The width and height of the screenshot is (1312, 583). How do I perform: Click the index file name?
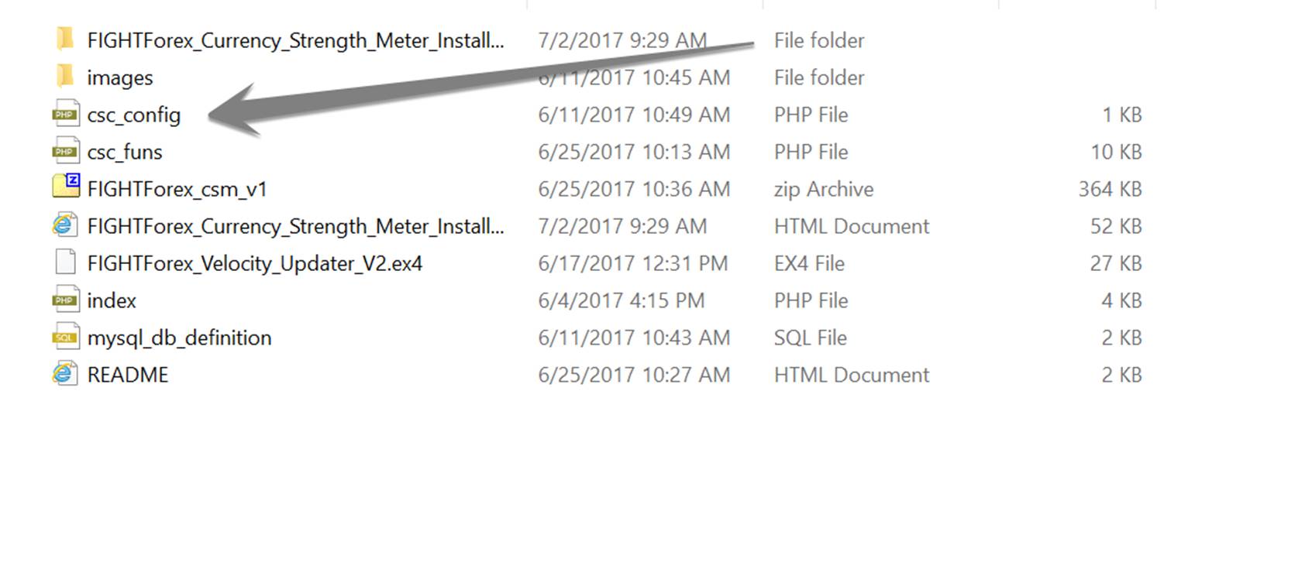pyautogui.click(x=112, y=300)
